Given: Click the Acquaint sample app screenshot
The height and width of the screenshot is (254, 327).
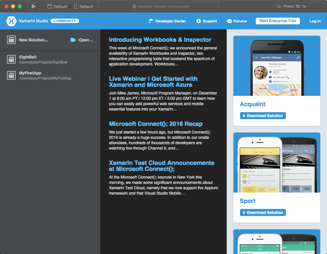Looking at the screenshot, I should click(x=277, y=66).
